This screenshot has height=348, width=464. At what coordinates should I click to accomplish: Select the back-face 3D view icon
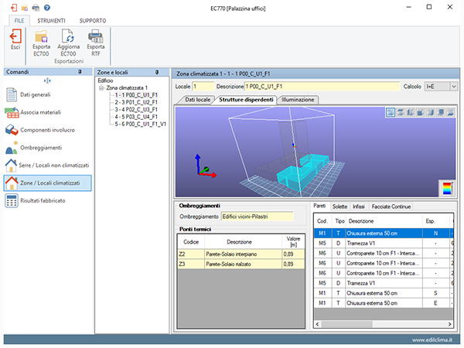(441, 112)
